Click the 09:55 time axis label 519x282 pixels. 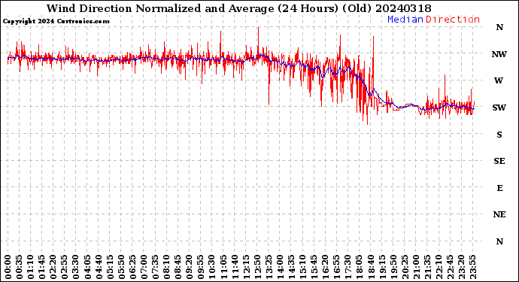click(201, 267)
